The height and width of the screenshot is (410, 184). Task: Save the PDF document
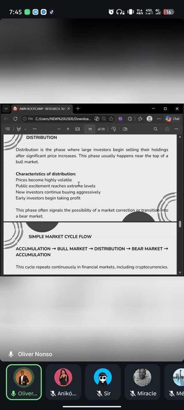coord(167,129)
